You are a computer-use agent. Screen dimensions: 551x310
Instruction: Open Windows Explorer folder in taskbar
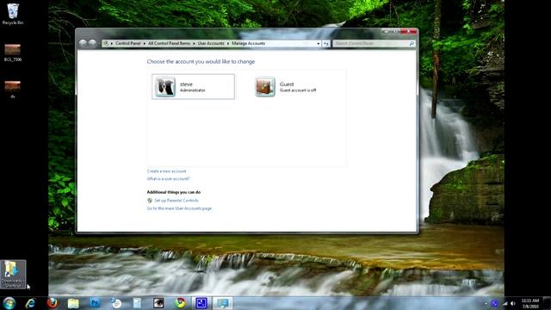[73, 303]
